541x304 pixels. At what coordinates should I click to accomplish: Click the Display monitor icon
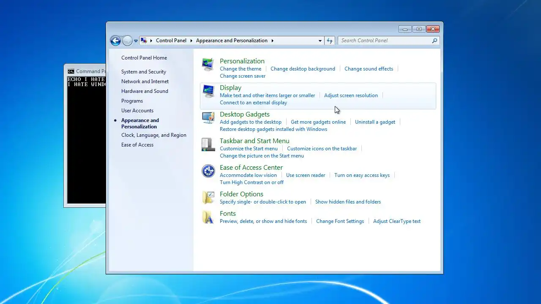tap(208, 91)
